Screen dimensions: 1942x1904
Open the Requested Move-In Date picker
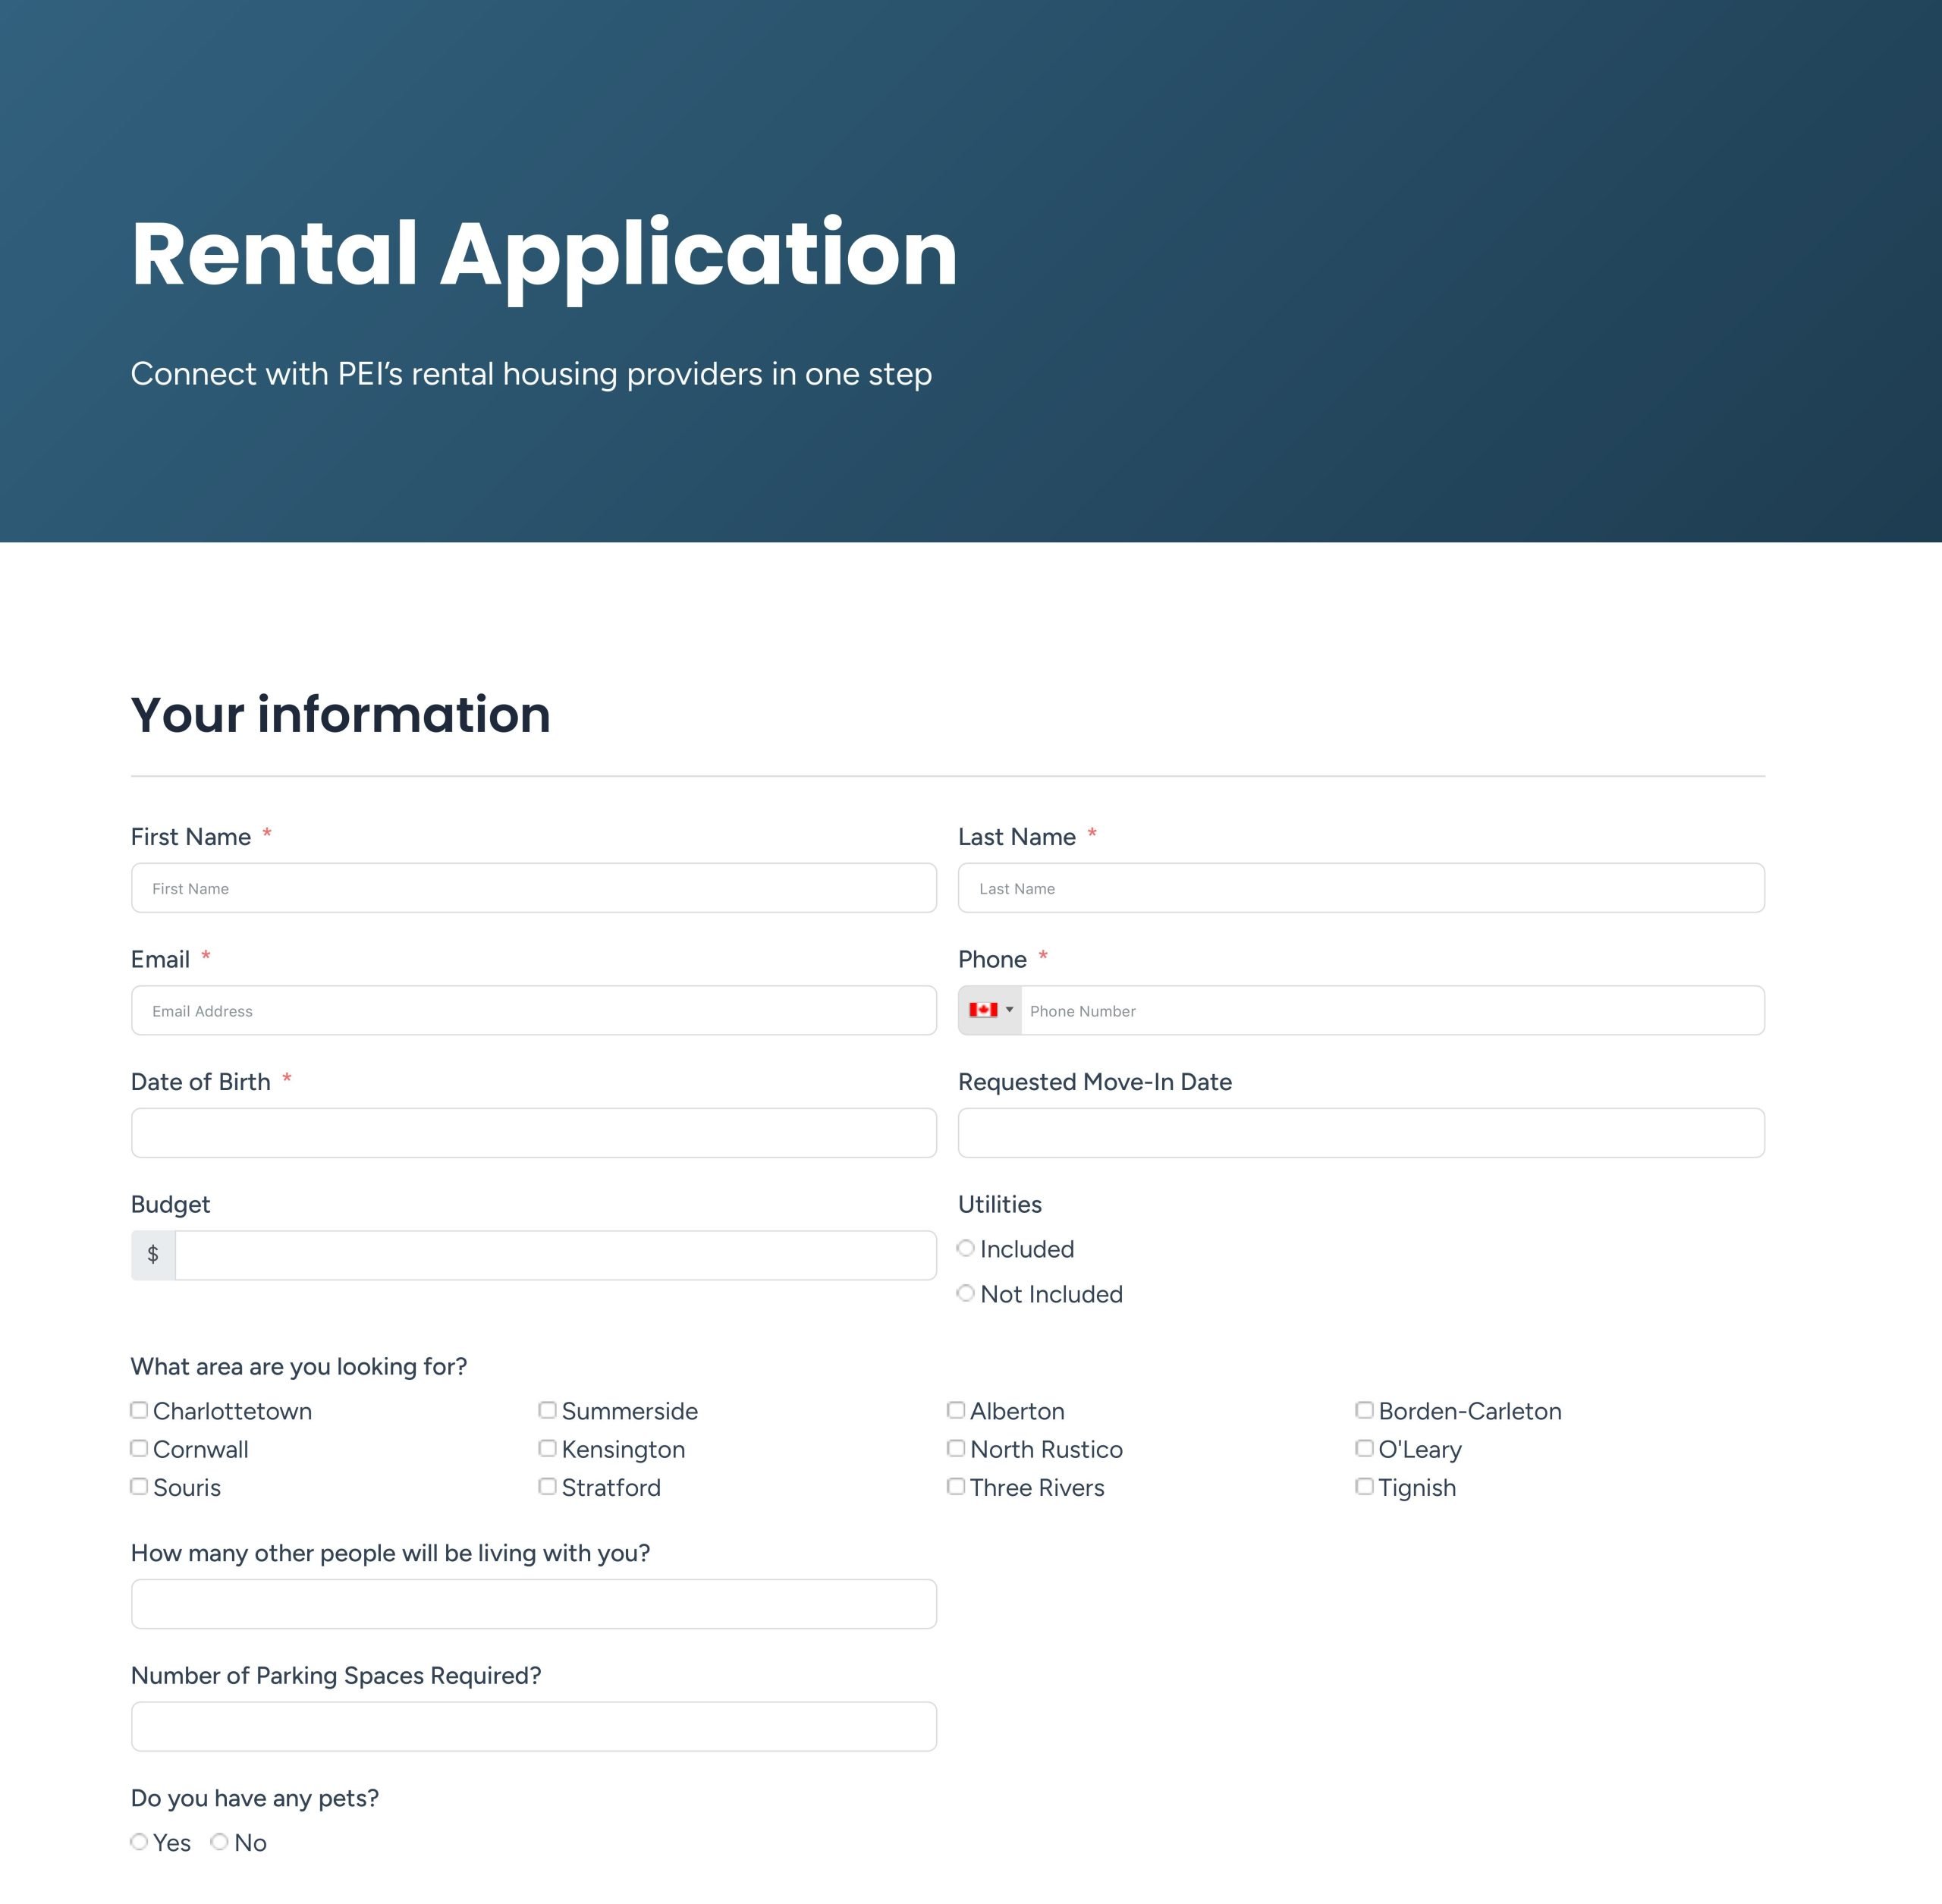point(1360,1133)
